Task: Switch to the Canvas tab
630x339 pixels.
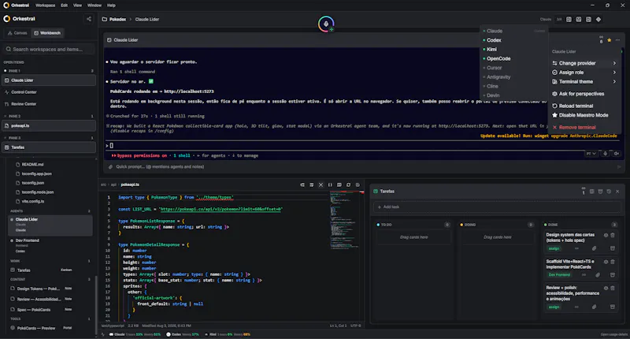Action: pos(17,33)
